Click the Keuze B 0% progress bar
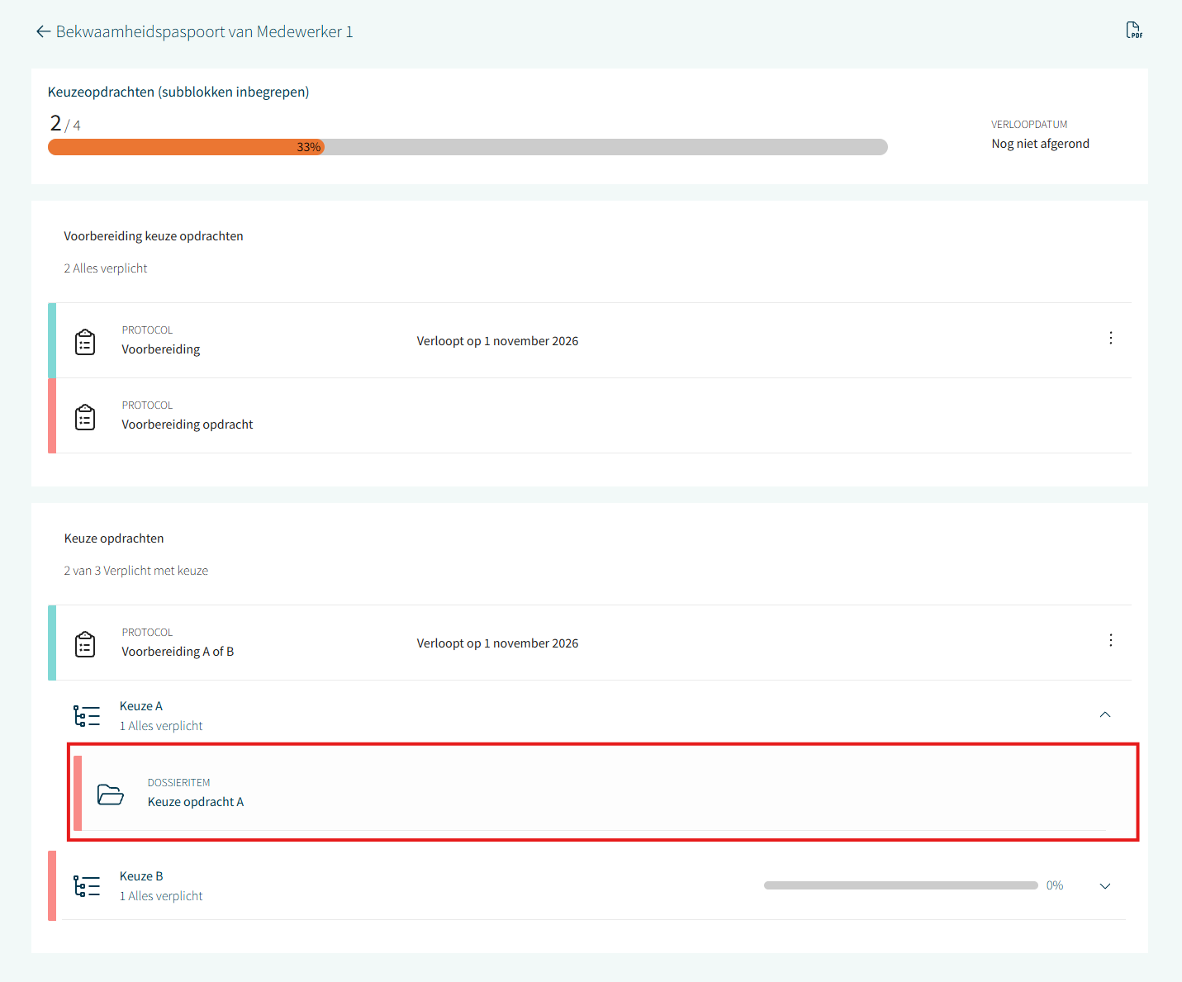 coord(900,885)
